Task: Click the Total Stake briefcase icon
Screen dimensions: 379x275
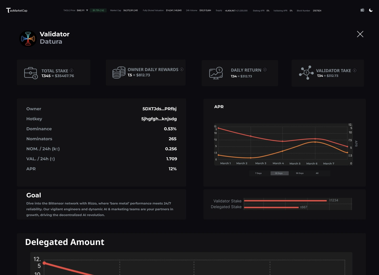Action: pos(31,73)
